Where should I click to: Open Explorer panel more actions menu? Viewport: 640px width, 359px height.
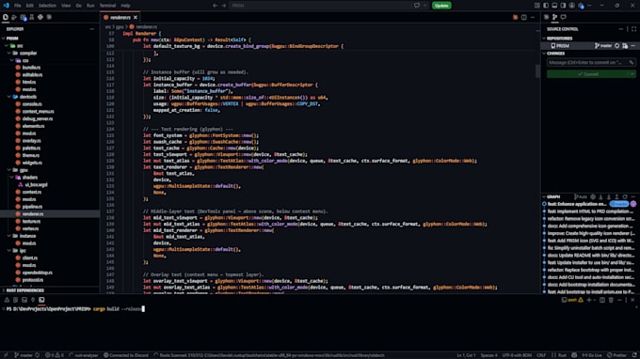(92, 29)
